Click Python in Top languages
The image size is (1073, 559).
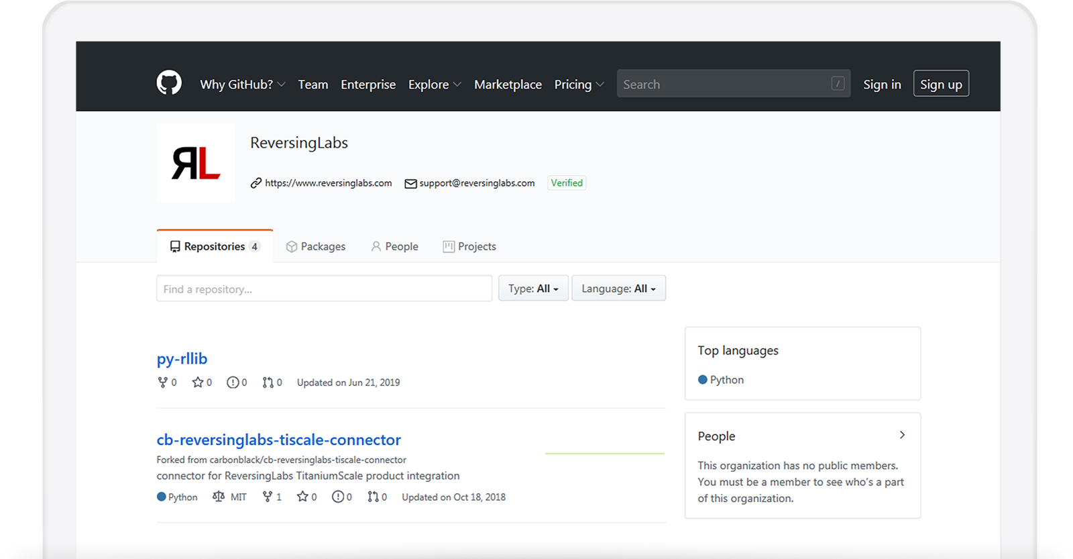[727, 380]
